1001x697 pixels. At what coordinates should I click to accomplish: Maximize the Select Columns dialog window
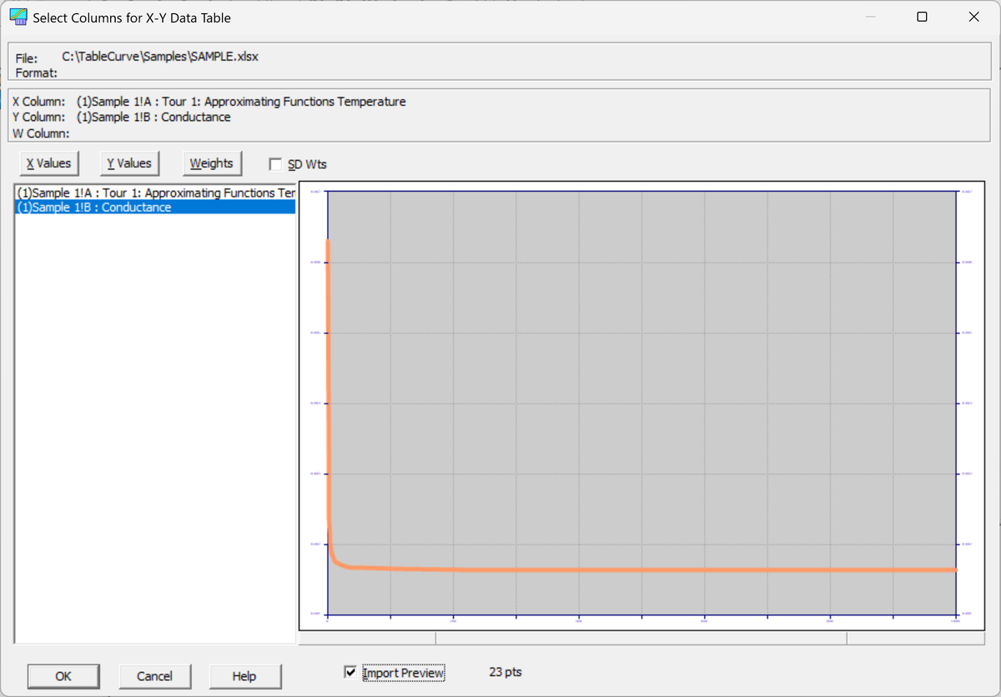pyautogui.click(x=922, y=17)
